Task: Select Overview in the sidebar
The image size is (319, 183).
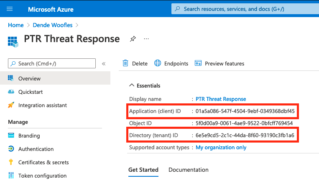Action: [x=29, y=78]
